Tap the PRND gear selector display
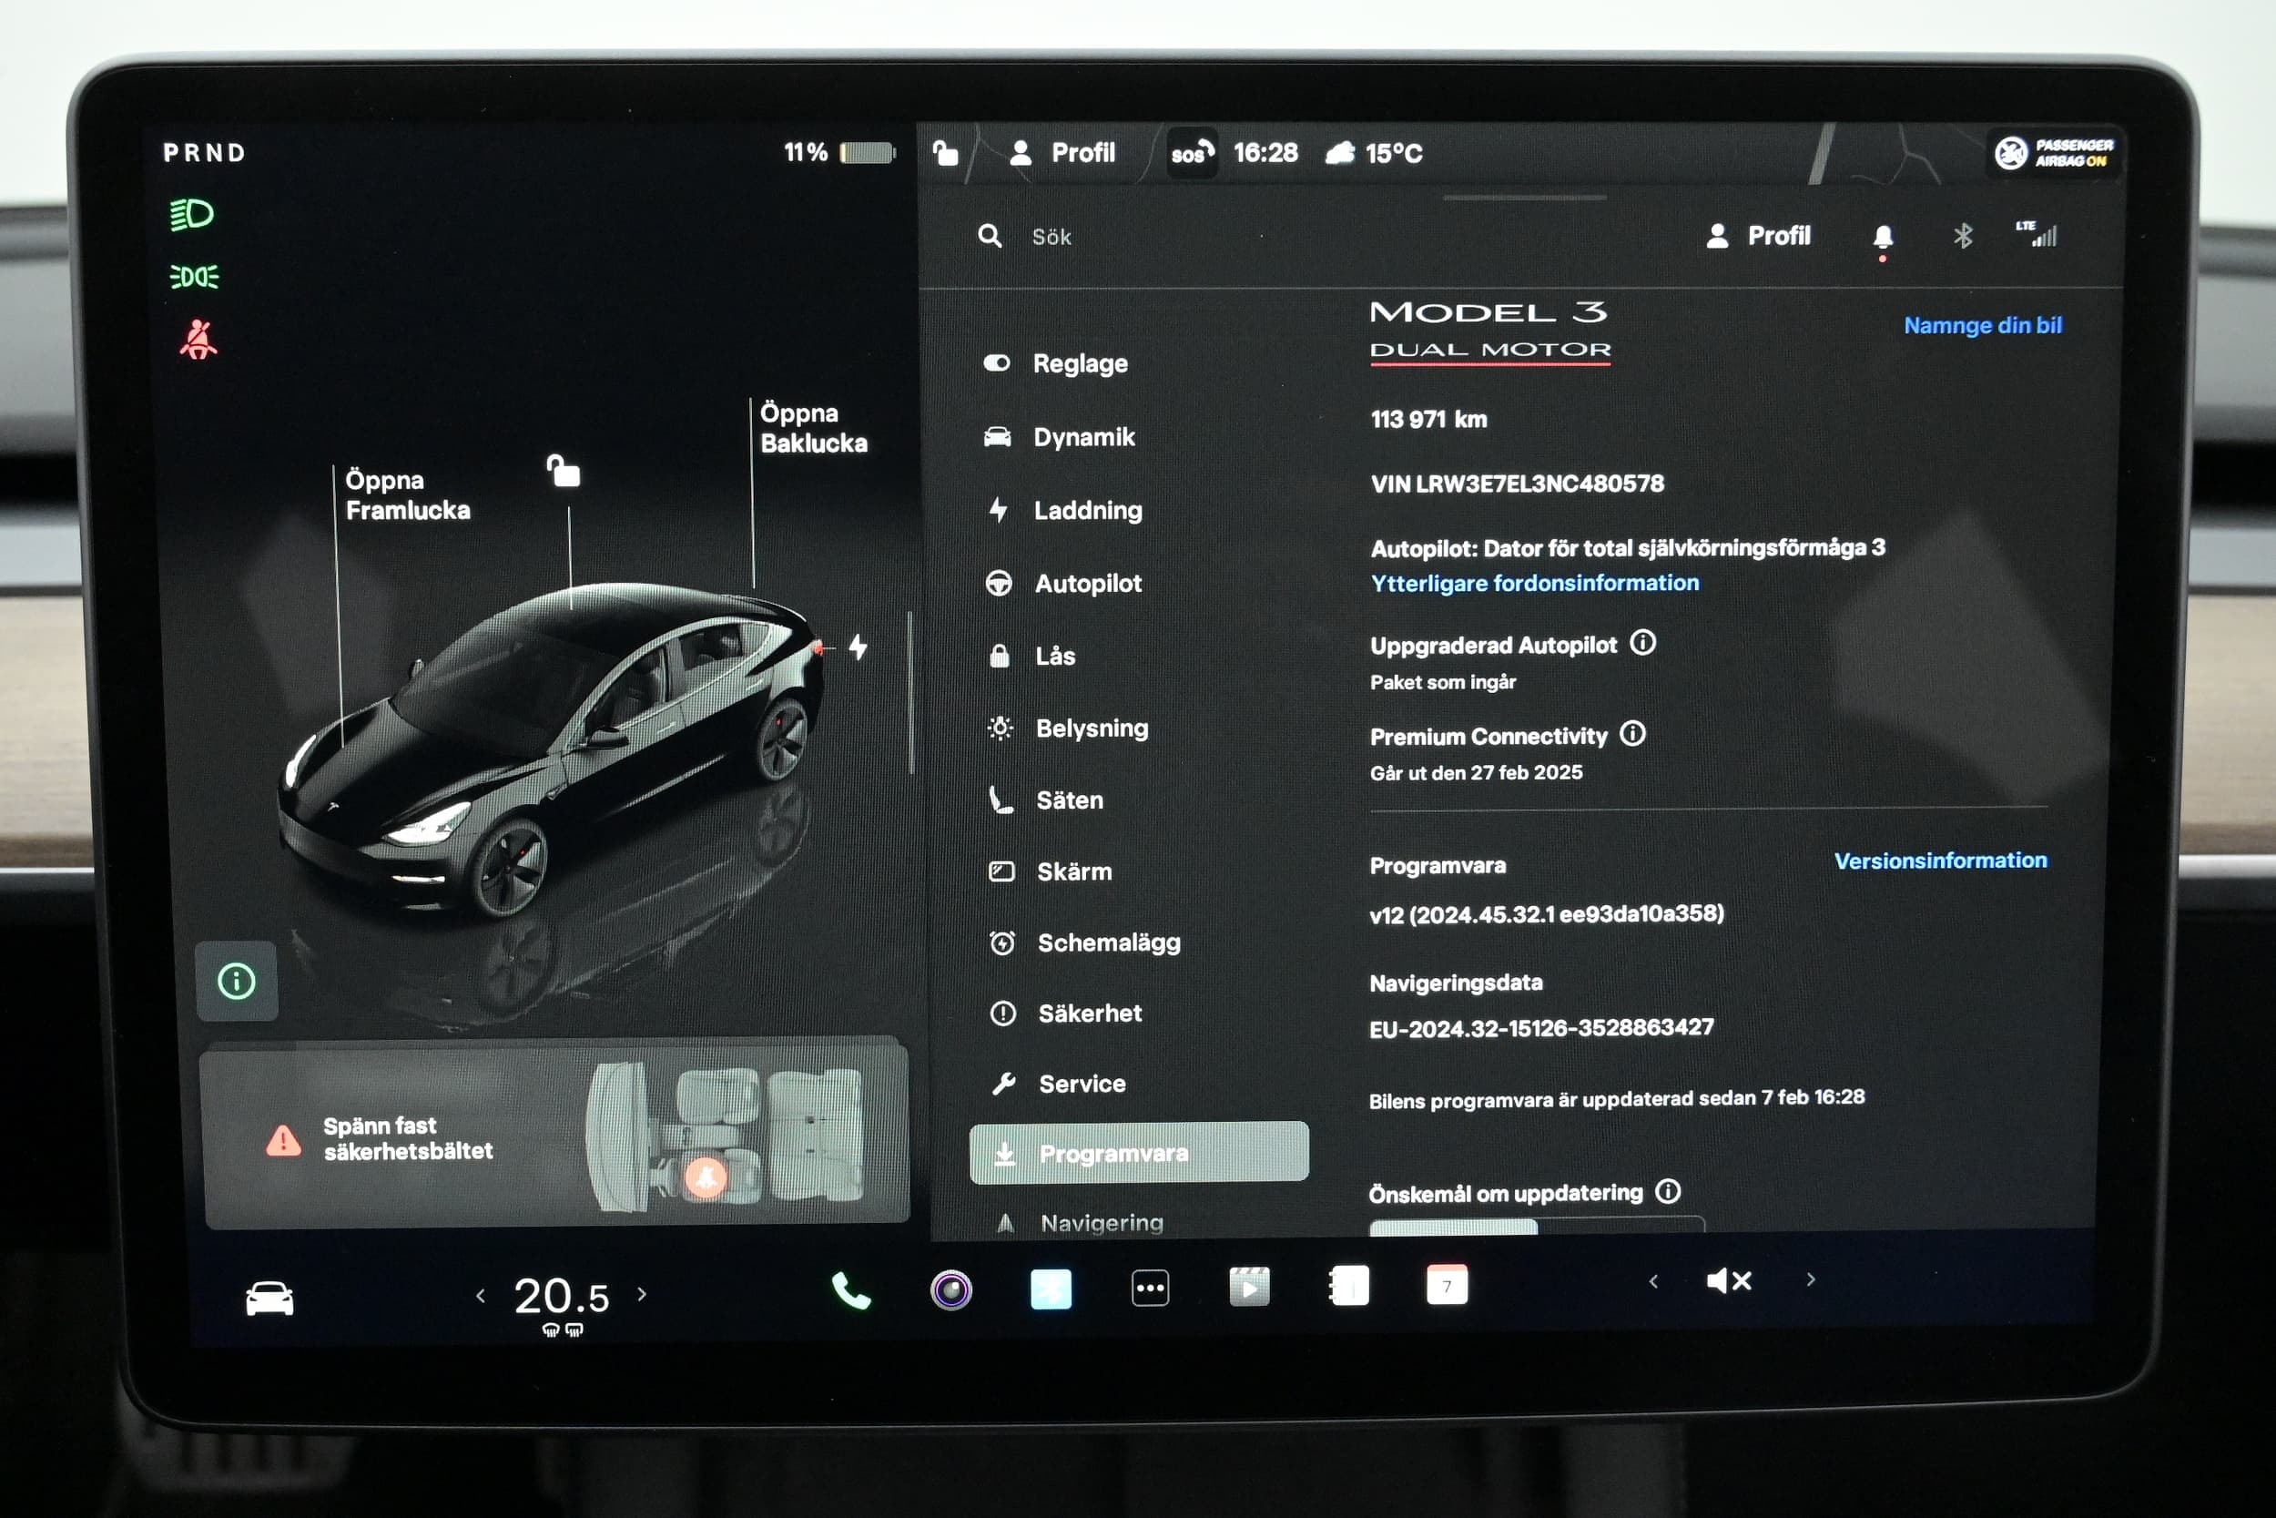The width and height of the screenshot is (2276, 1518). pyautogui.click(x=204, y=153)
